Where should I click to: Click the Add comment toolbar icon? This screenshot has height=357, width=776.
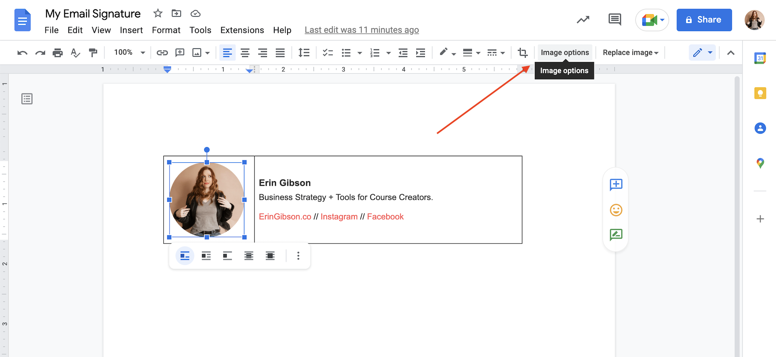180,53
